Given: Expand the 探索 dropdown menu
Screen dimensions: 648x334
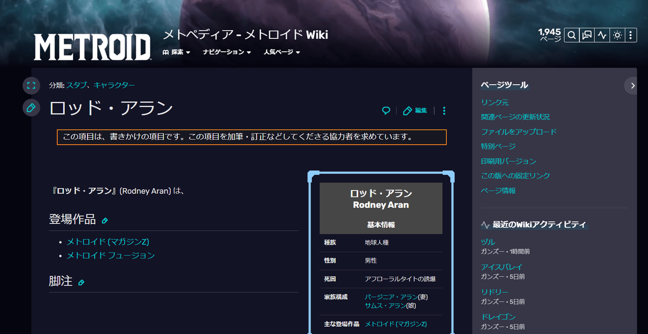Looking at the screenshot, I should pyautogui.click(x=177, y=52).
